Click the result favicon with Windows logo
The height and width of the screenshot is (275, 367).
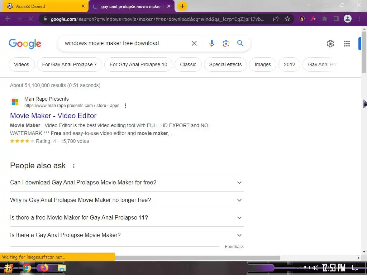pos(15,102)
